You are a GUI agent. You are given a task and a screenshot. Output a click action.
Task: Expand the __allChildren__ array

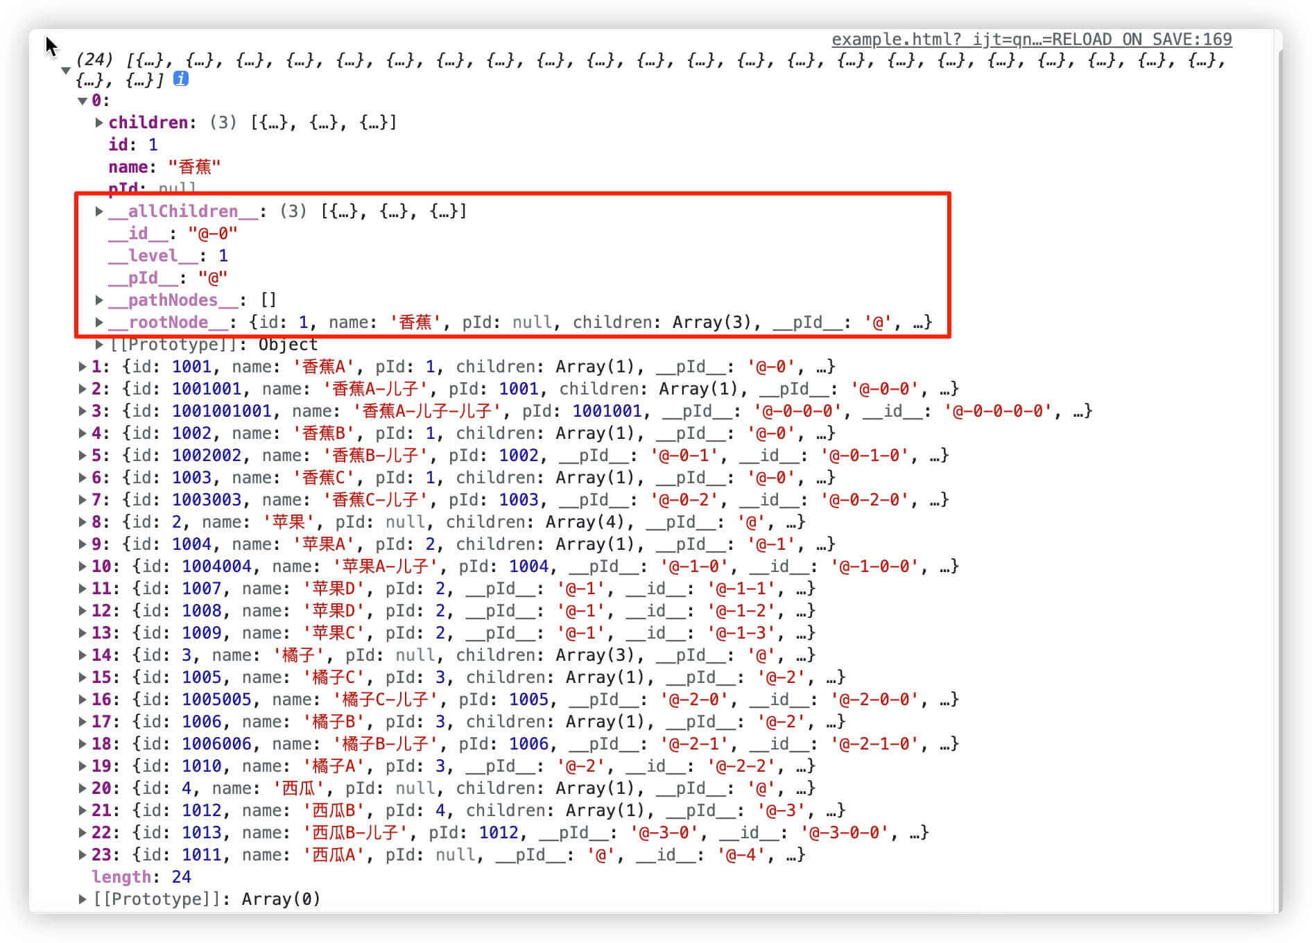click(99, 211)
